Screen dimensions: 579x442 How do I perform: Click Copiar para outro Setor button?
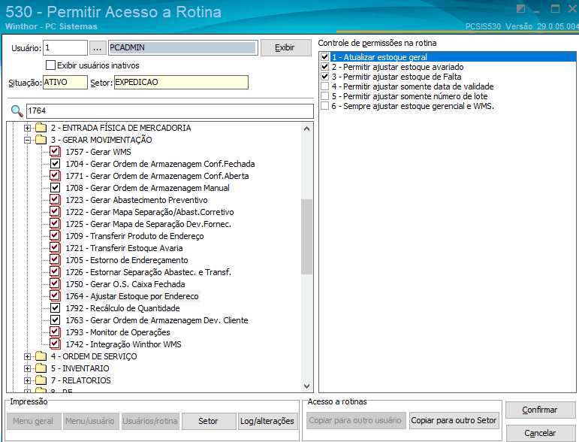[x=454, y=421]
